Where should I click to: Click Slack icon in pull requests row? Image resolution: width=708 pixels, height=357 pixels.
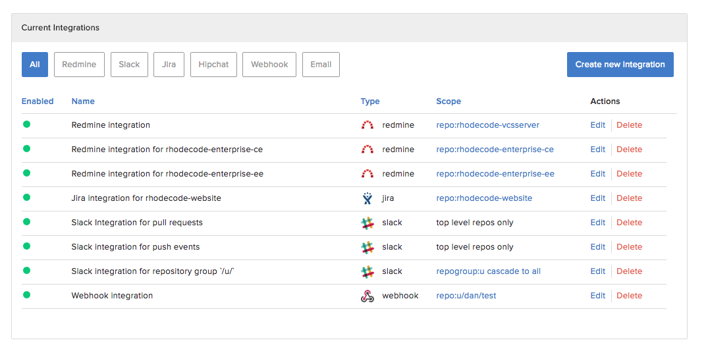[368, 223]
